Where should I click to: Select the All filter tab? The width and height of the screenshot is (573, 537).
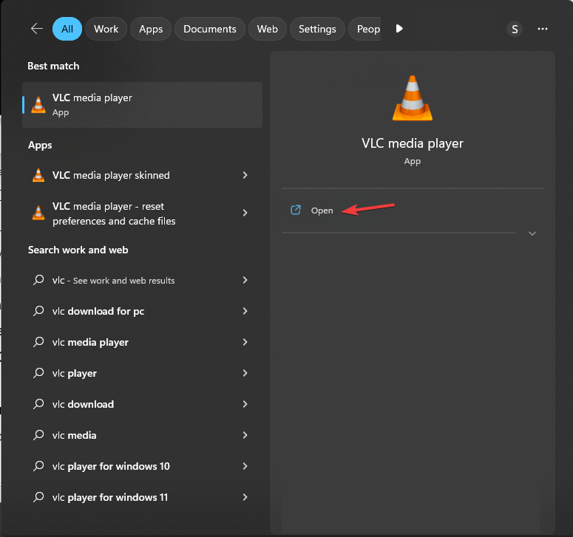pos(67,29)
